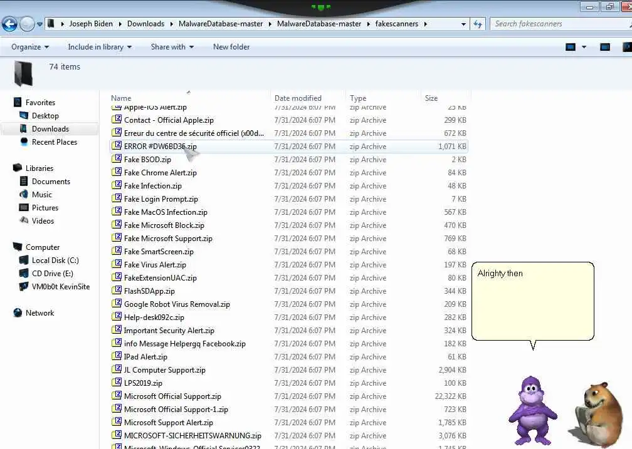Open the Include in library menu

(x=100, y=47)
